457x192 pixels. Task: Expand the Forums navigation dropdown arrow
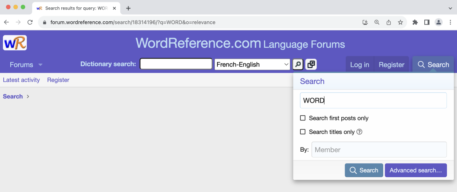[40, 65]
